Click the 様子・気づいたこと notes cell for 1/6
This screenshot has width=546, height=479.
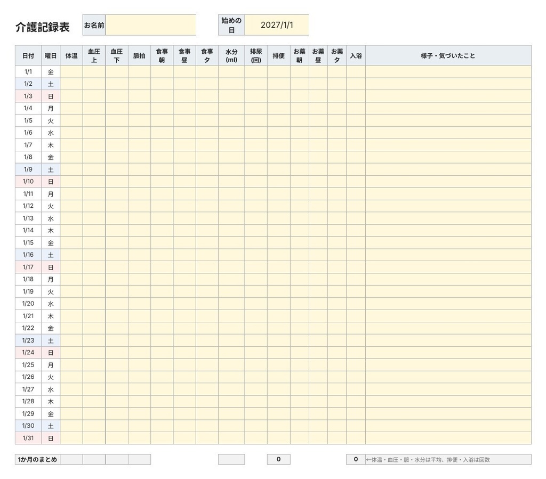click(448, 133)
